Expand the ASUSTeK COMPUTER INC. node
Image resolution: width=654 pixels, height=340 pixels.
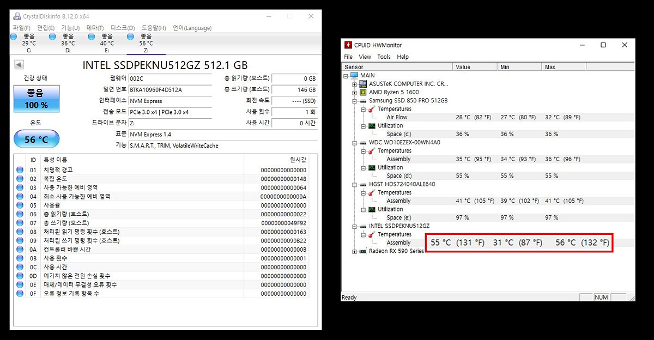point(355,84)
